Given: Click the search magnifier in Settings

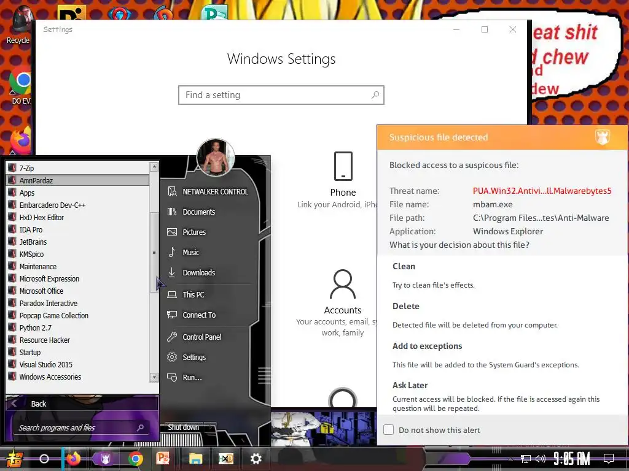Looking at the screenshot, I should click(x=375, y=95).
